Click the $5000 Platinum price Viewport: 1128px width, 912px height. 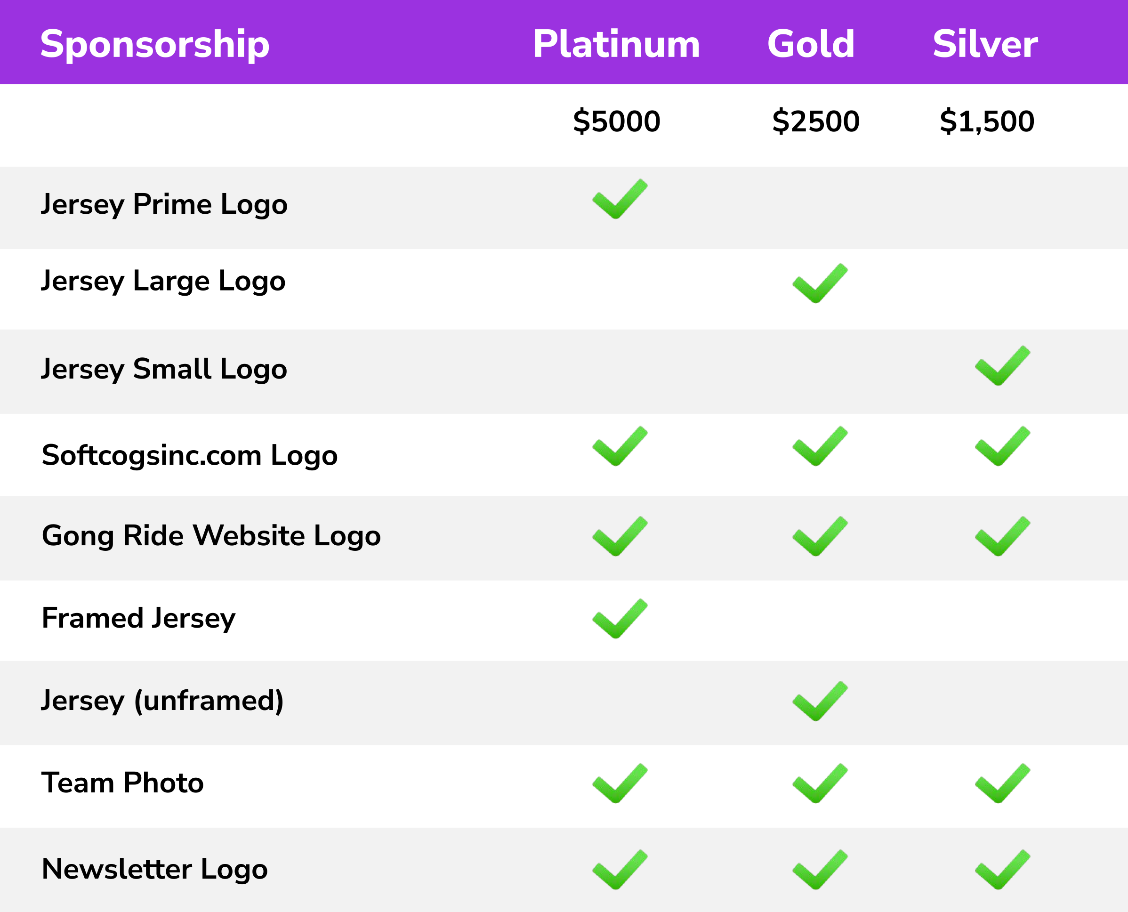(617, 121)
